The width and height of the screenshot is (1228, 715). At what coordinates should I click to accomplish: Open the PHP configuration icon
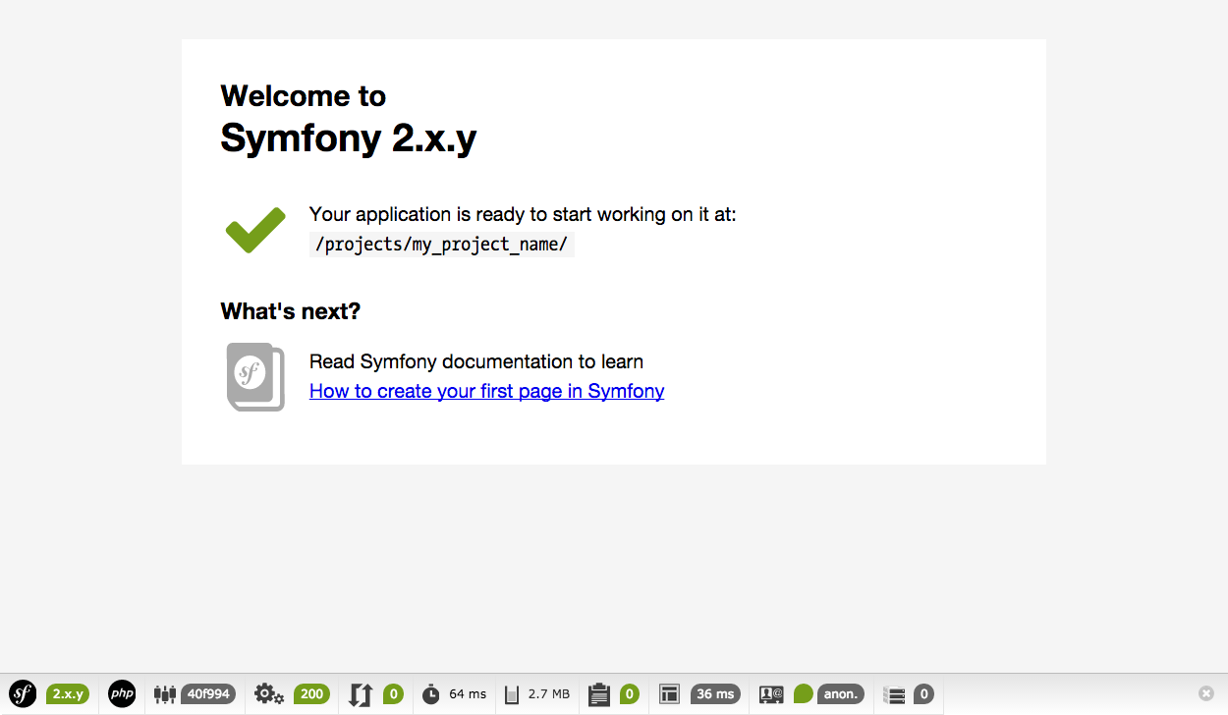pos(122,694)
